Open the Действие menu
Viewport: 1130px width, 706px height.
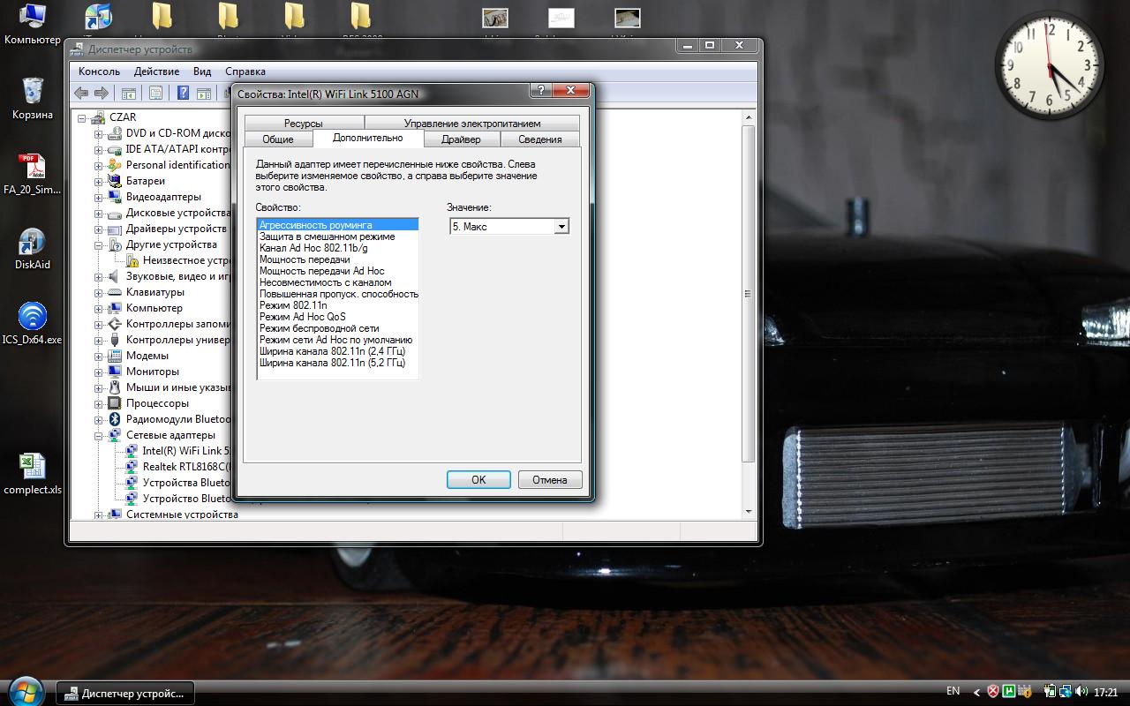pos(156,71)
